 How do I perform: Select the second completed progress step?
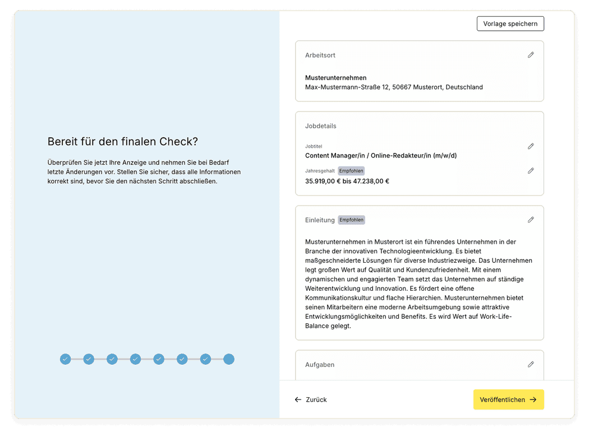(x=89, y=359)
